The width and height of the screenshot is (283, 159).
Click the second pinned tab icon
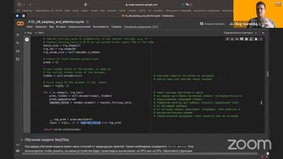(23, 16)
